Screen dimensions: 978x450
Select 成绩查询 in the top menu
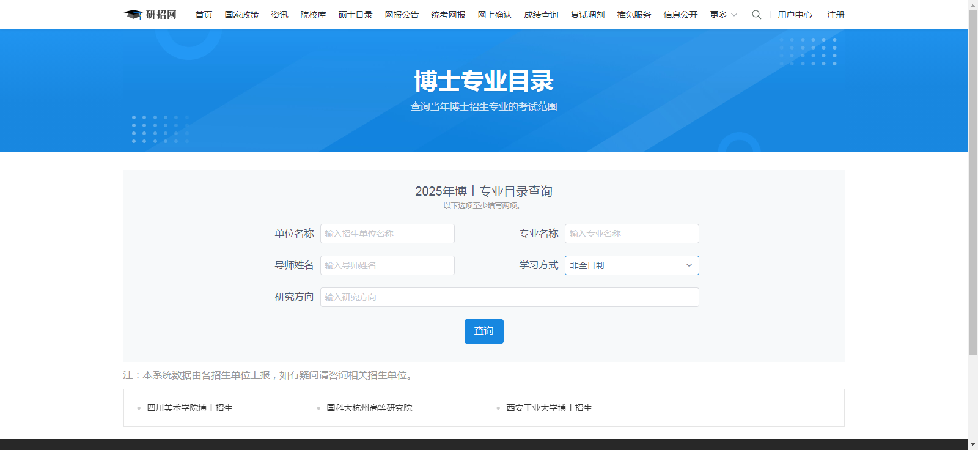pyautogui.click(x=541, y=15)
